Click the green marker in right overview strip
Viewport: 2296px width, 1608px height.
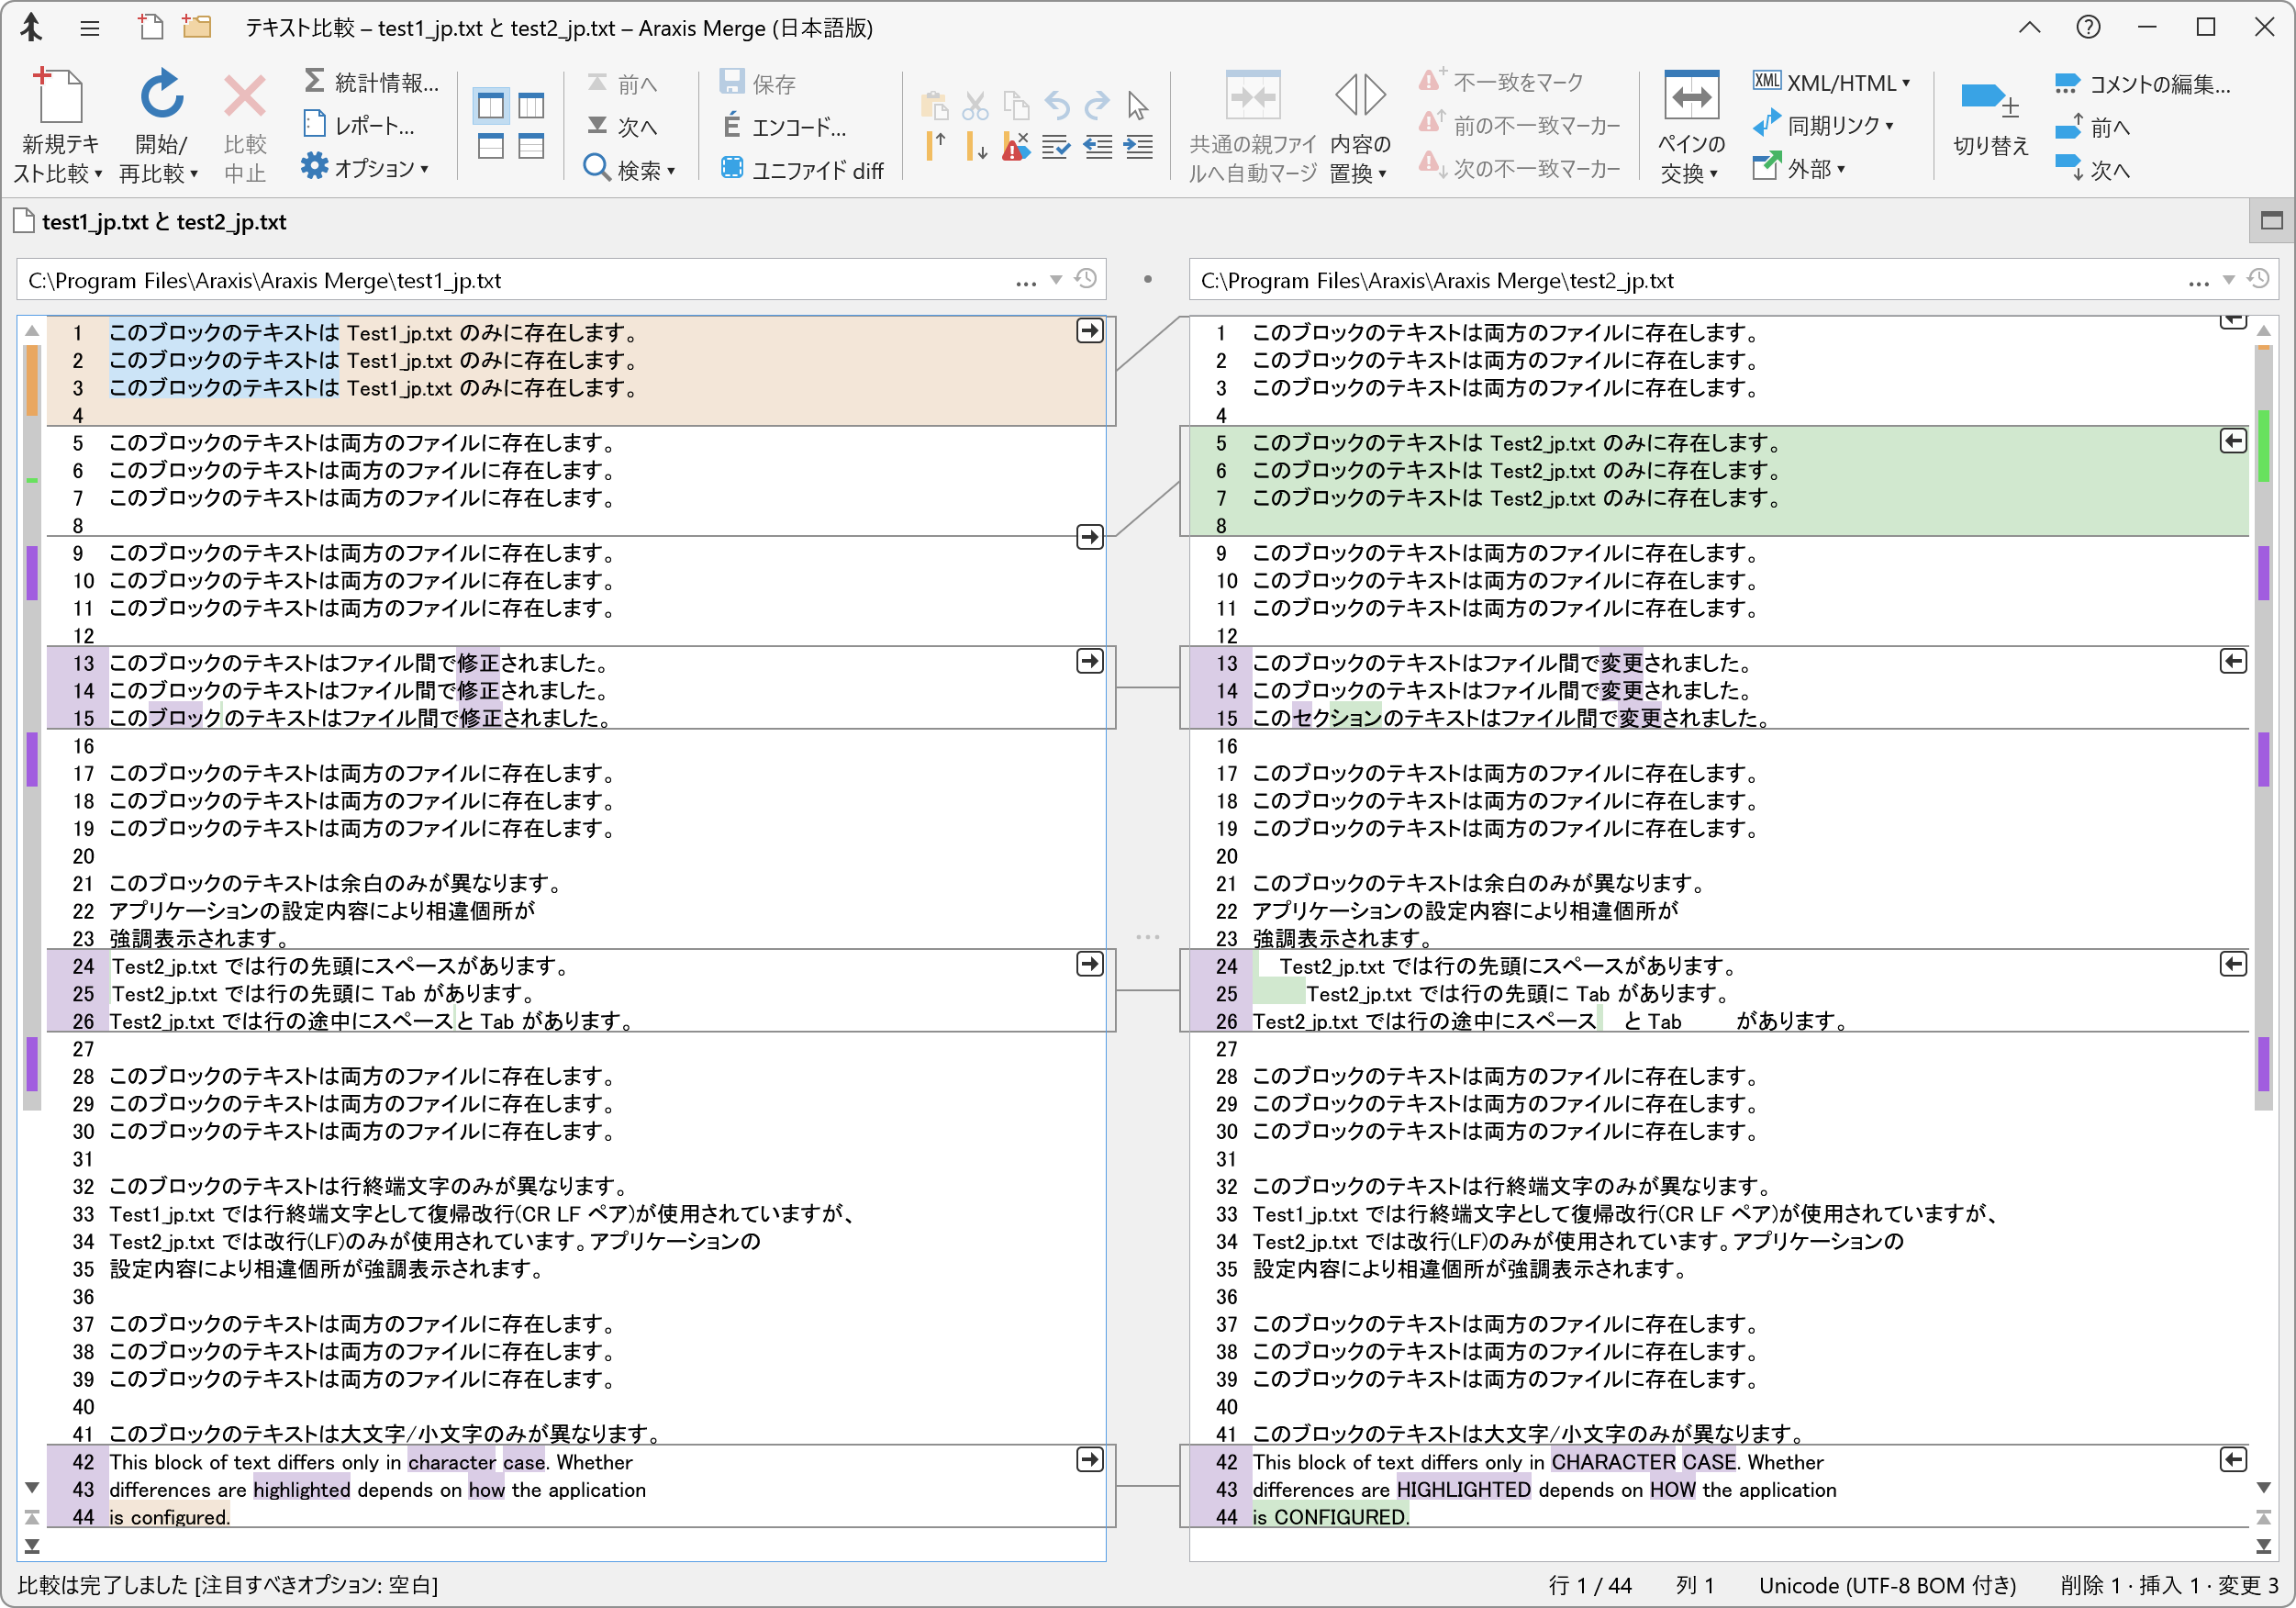tap(2264, 446)
